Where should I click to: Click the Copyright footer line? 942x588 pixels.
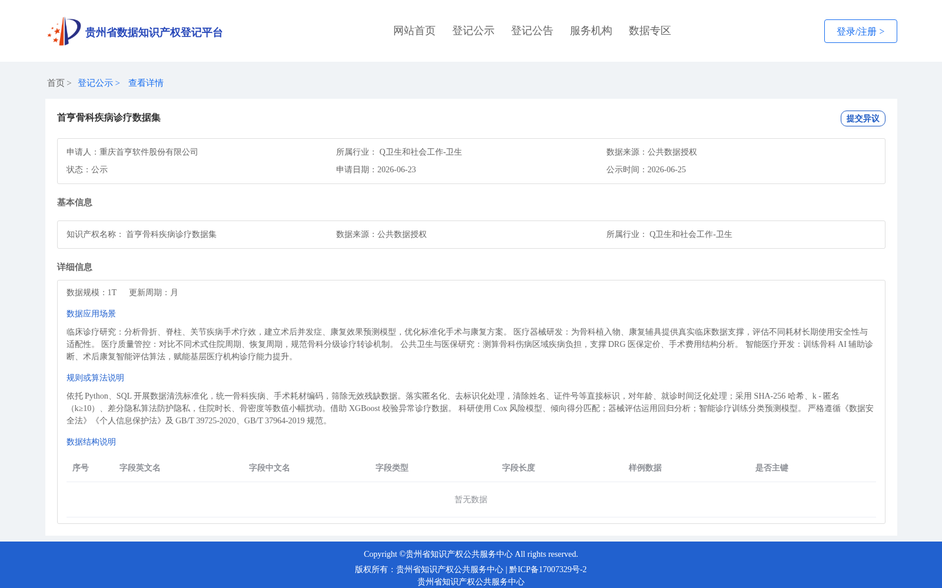pos(471,554)
